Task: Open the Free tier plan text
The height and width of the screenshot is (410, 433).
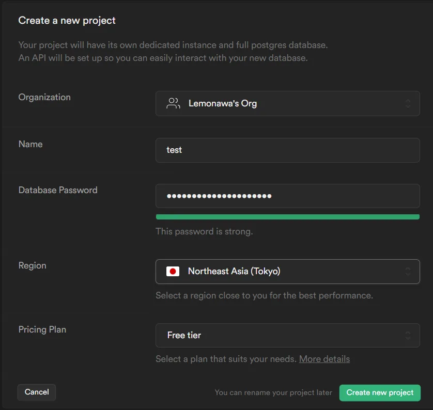Action: click(184, 335)
